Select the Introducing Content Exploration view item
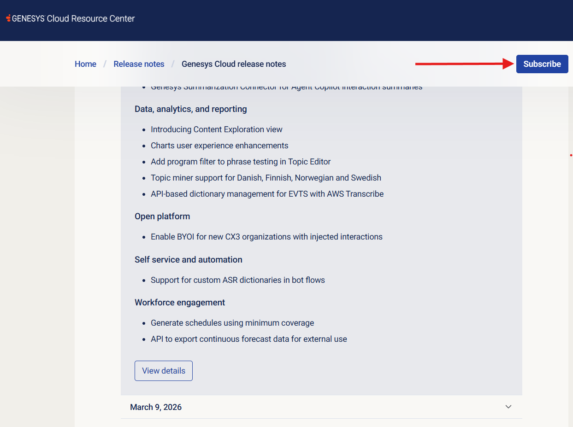The height and width of the screenshot is (427, 573). pyautogui.click(x=217, y=129)
